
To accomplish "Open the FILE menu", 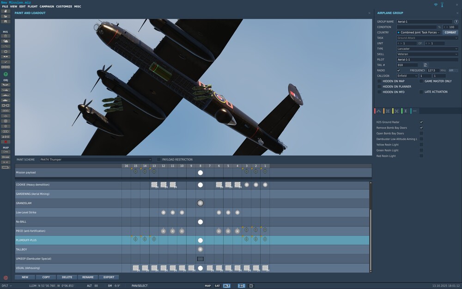I will [x=5, y=6].
